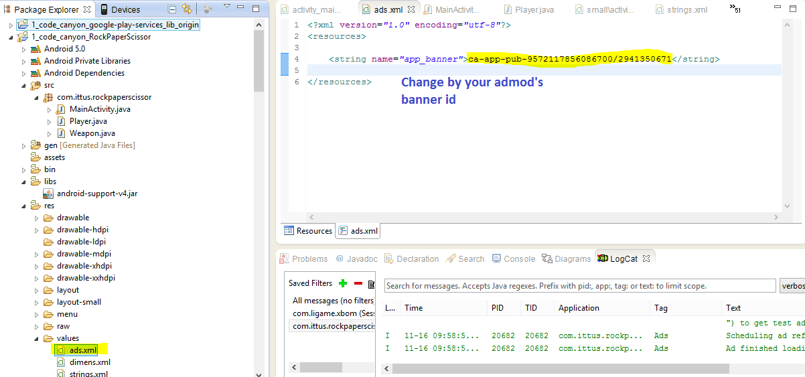Open the Console view tab
Viewport: 805px width, 377px height.
pyautogui.click(x=519, y=259)
